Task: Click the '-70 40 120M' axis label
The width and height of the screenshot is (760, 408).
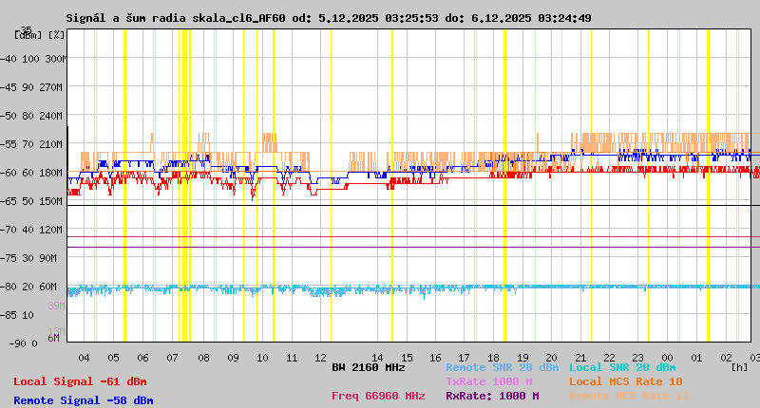Action: click(31, 230)
